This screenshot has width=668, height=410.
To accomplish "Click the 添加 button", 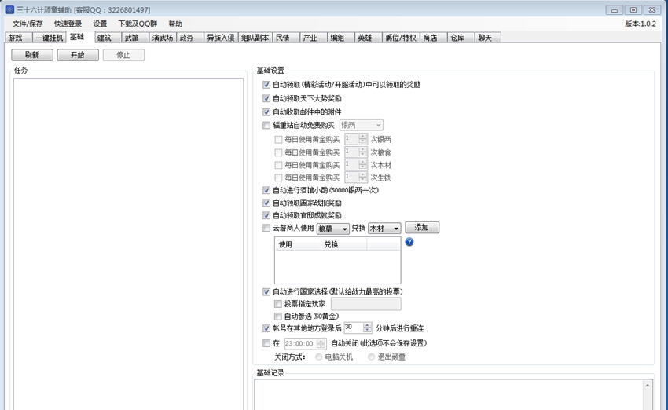I will click(x=422, y=227).
